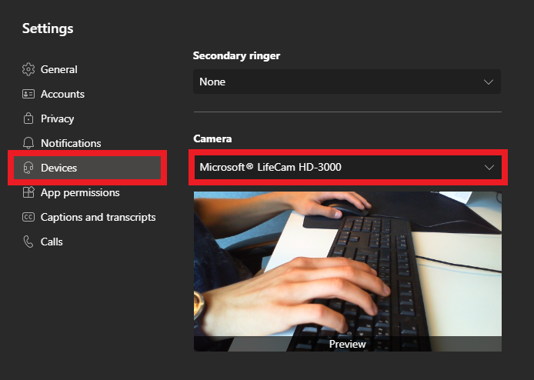Screen dimensions: 534x380
Task: Open the Secondary ringer dropdown
Action: pyautogui.click(x=347, y=82)
